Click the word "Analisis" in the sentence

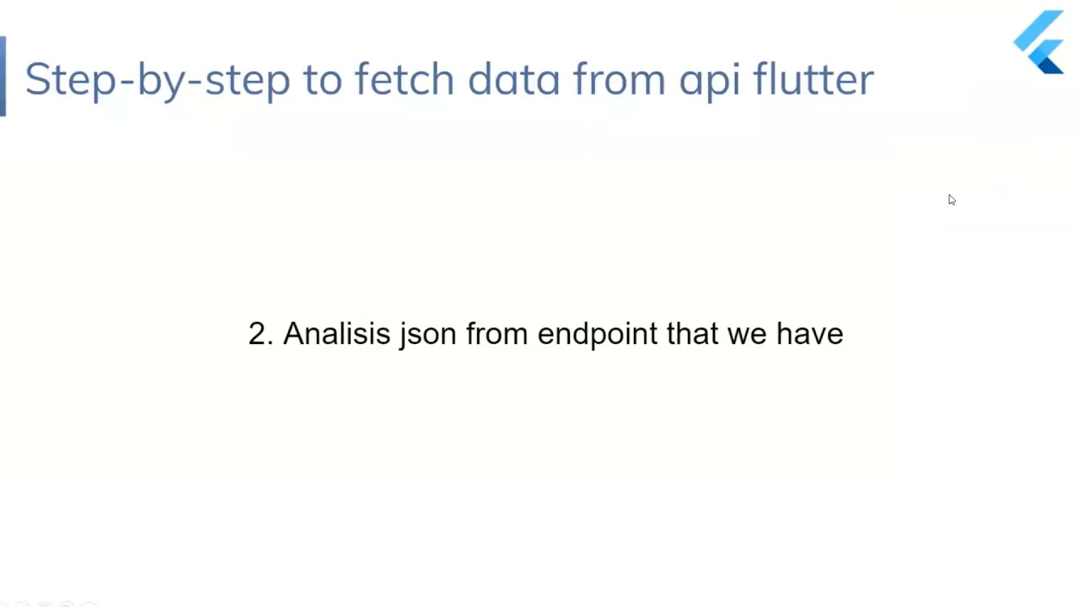click(336, 334)
